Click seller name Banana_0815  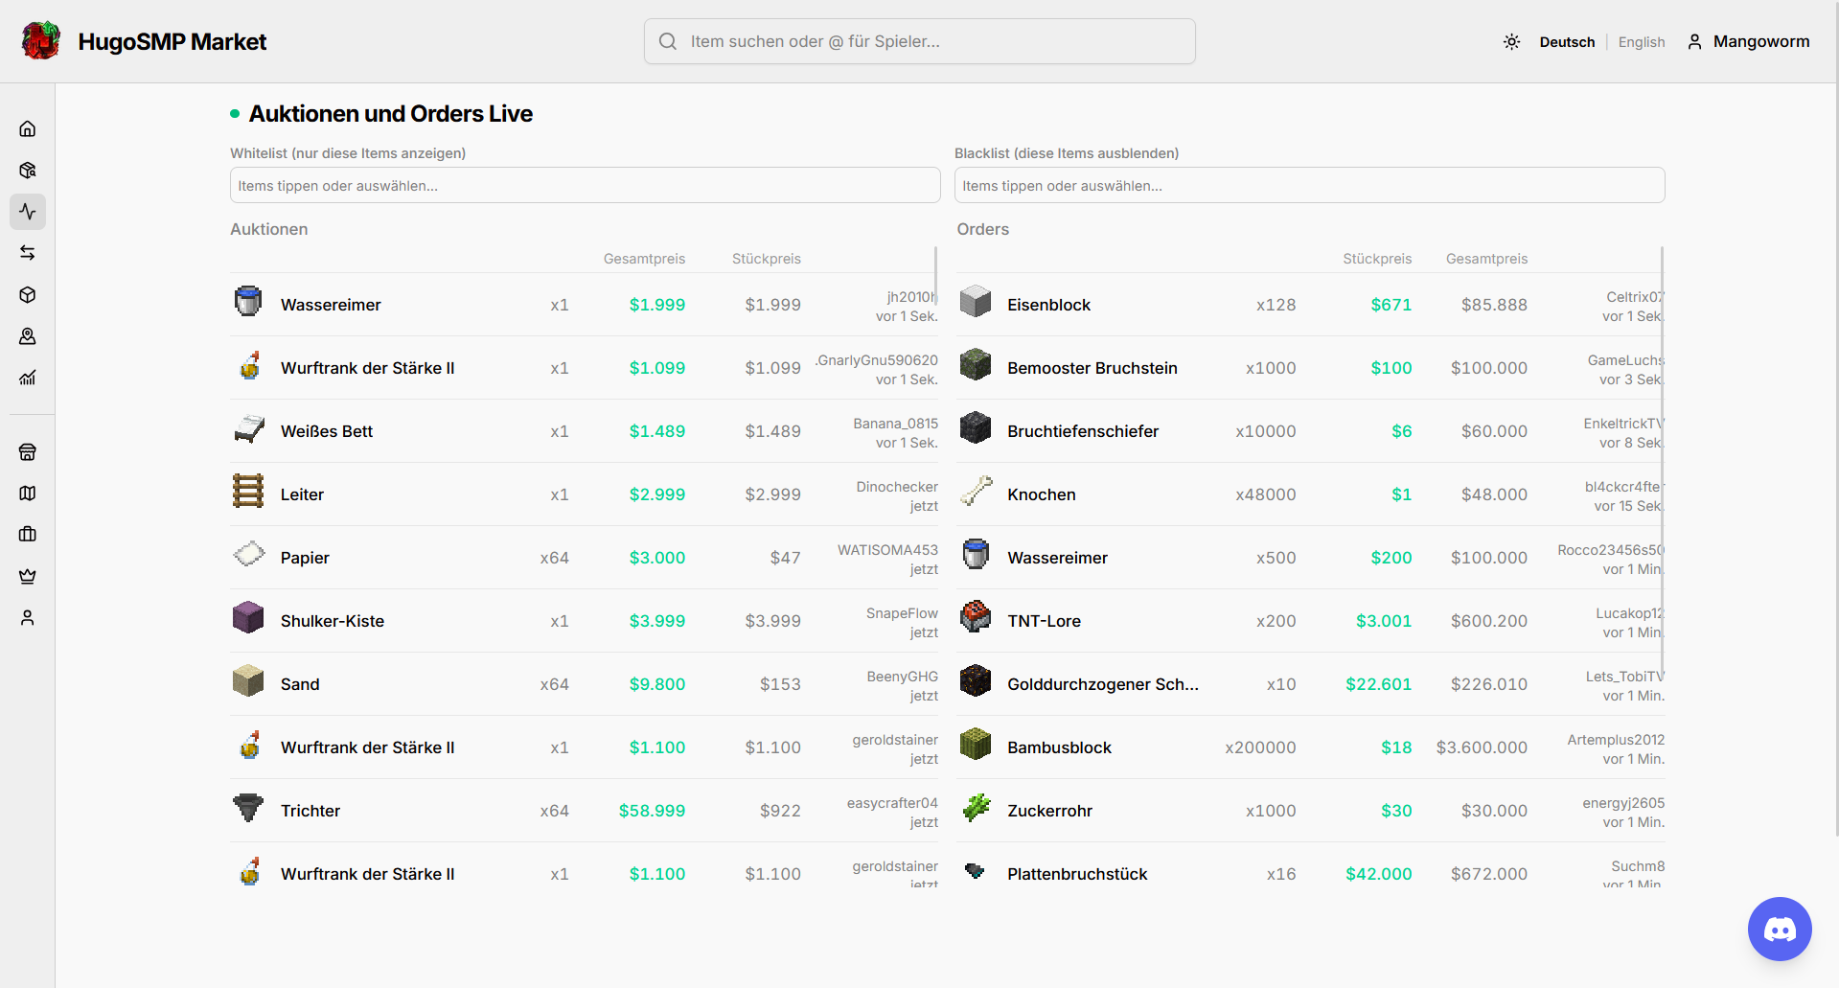[895, 424]
